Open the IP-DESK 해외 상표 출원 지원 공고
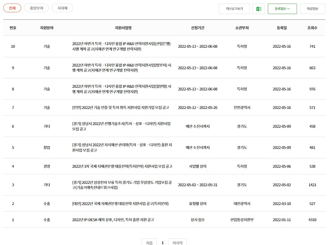This screenshot has height=245, width=331. [113, 220]
